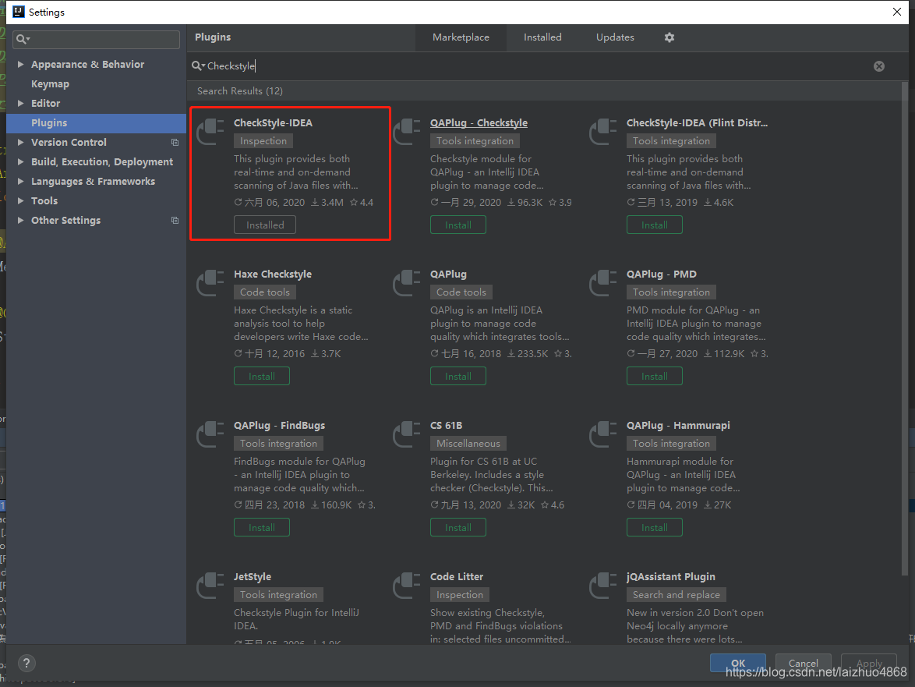Click the Miscellaneous tag on CS 61B
The width and height of the screenshot is (915, 687).
point(468,443)
